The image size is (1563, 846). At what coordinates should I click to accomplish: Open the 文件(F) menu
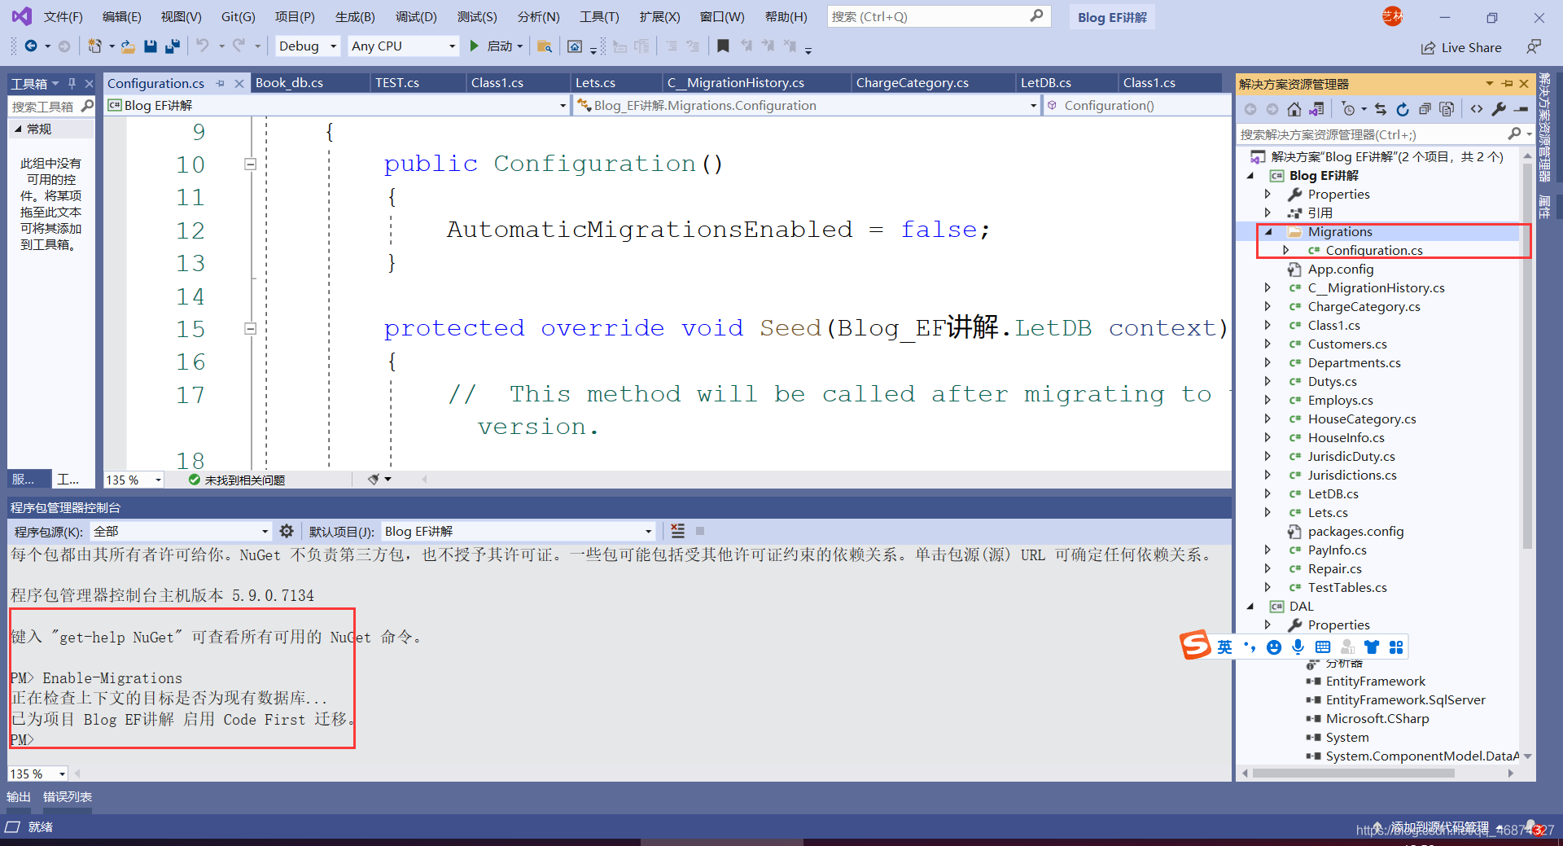63,16
